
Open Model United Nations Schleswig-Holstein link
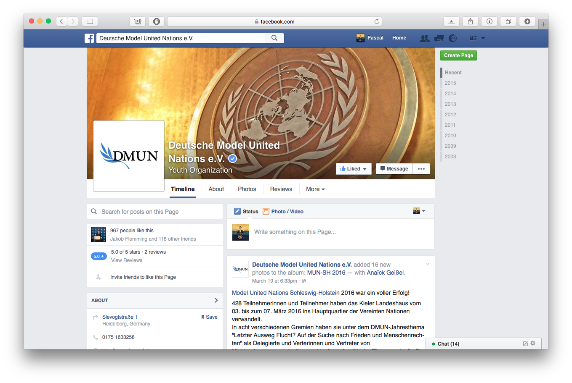[286, 293]
